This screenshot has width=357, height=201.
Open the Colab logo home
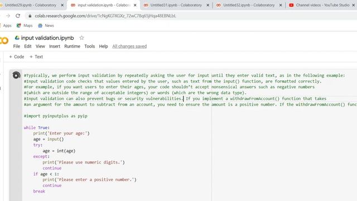click(x=4, y=41)
